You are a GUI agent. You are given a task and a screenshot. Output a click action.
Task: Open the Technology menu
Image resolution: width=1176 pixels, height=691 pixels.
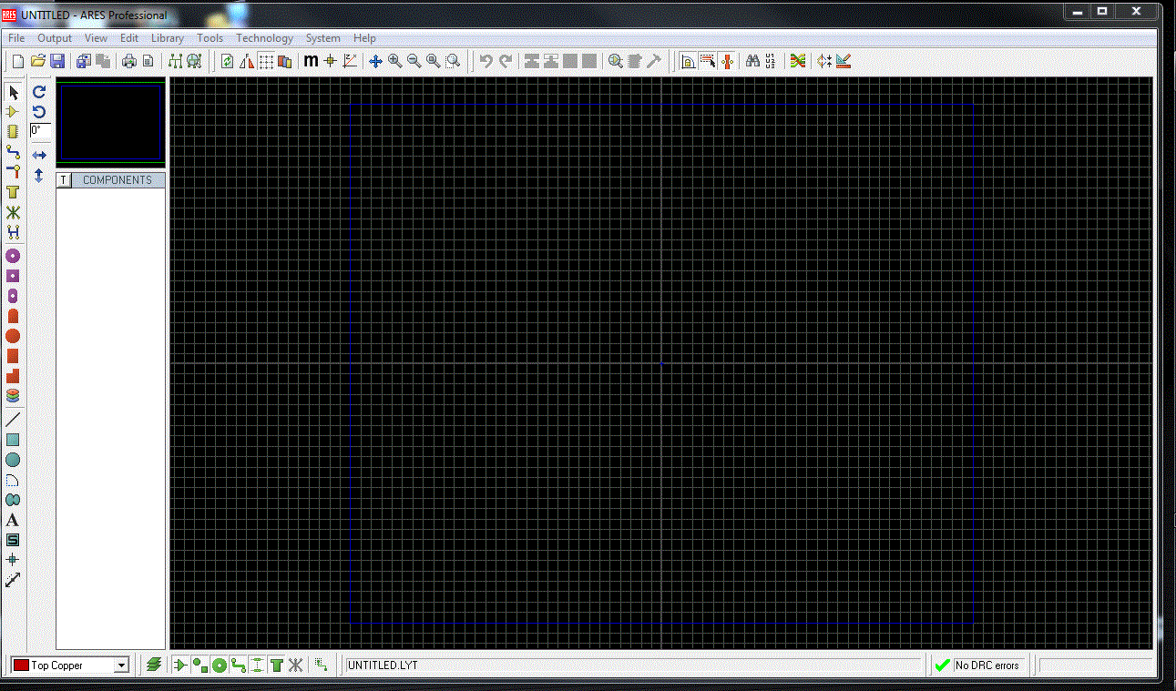tap(264, 38)
